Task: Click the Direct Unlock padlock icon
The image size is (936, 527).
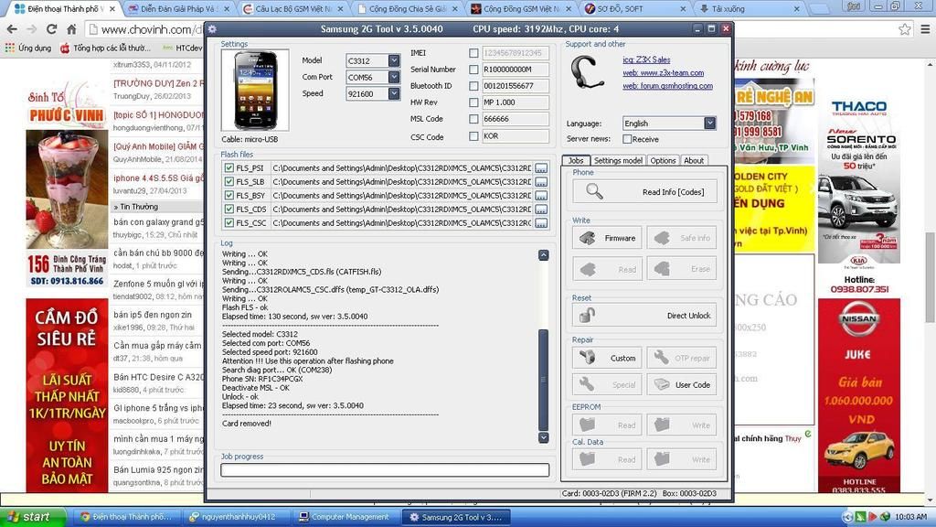Action: pyautogui.click(x=588, y=315)
